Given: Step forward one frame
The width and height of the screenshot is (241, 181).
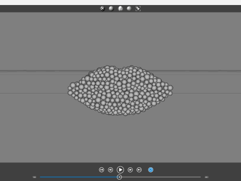Looking at the screenshot, I should coord(130,170).
